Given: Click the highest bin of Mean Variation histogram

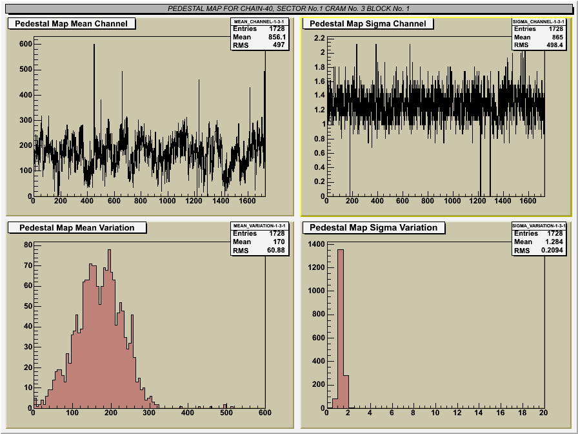Looking at the screenshot, I should [109, 329].
